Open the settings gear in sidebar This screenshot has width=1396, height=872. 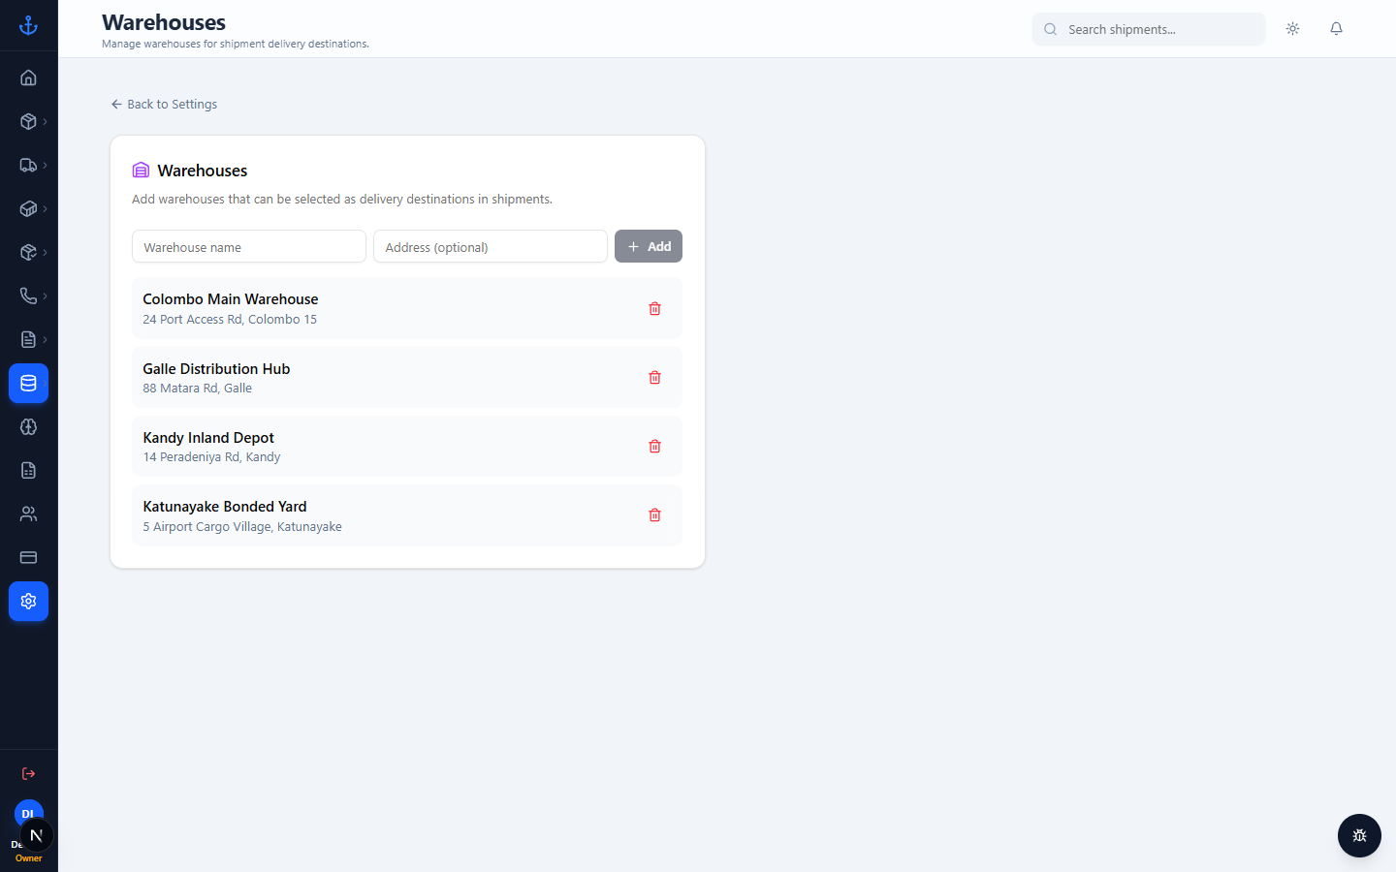pyautogui.click(x=28, y=601)
